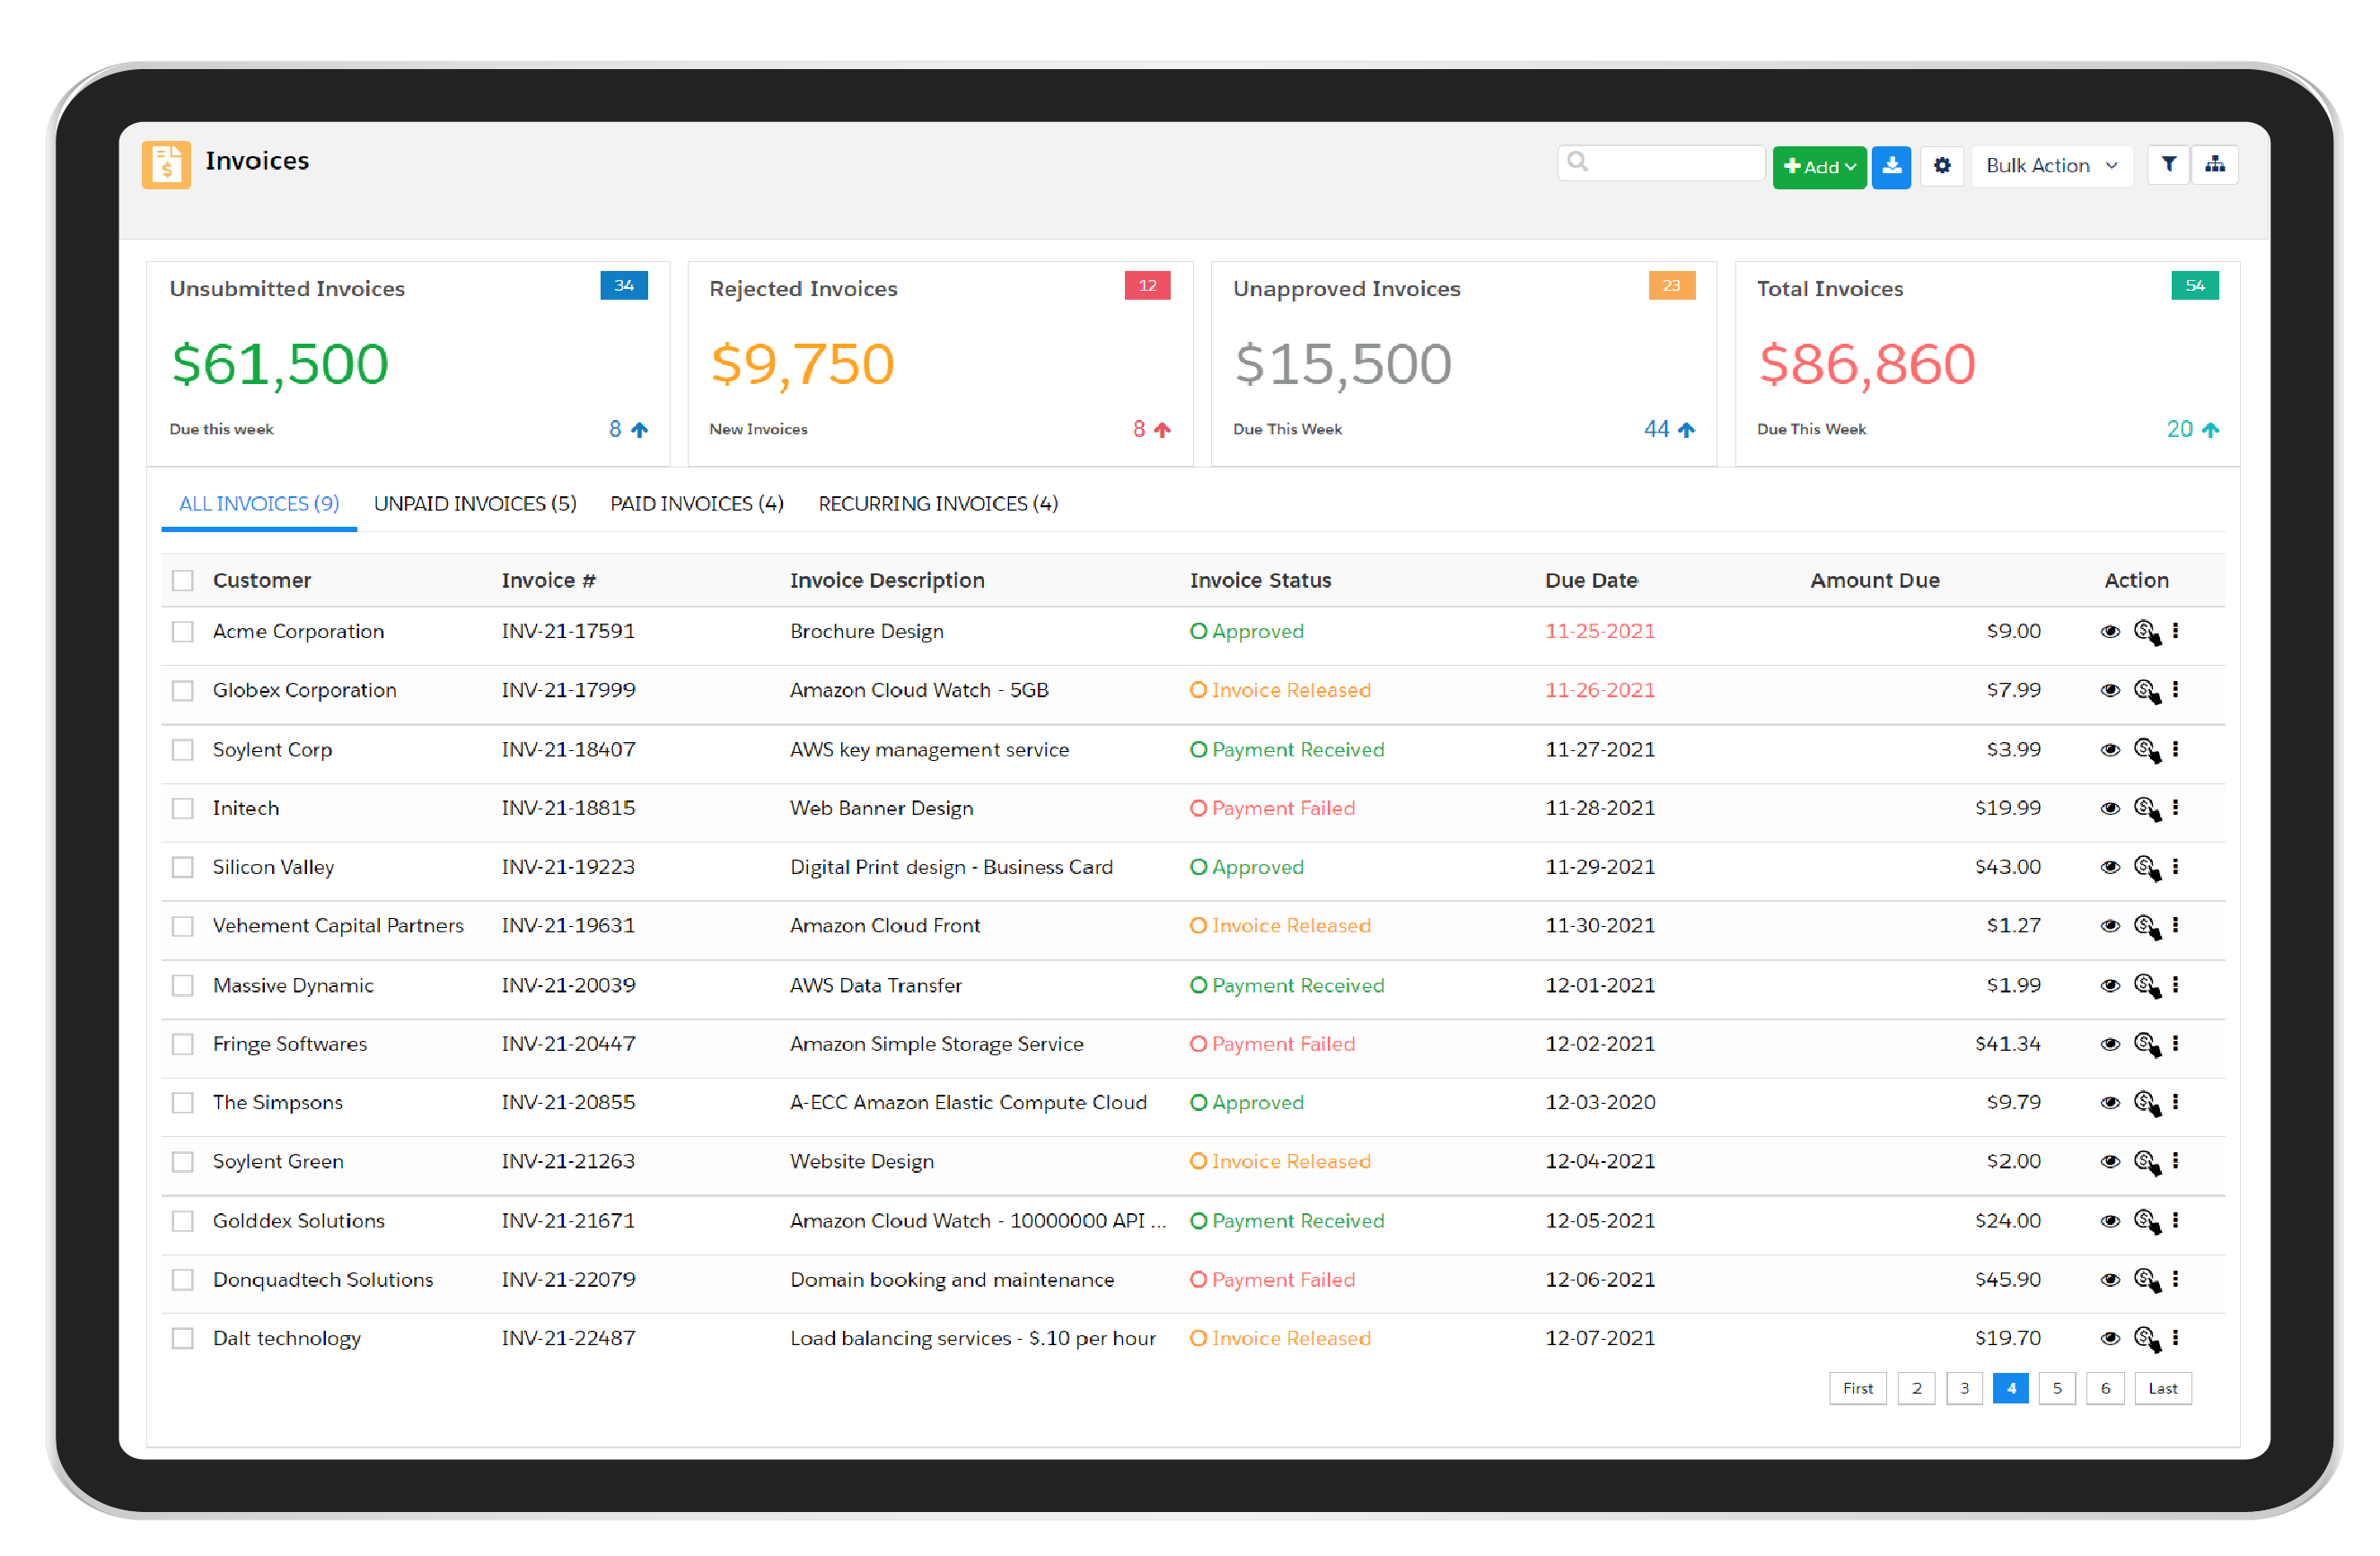Switch to the All Invoices (9) tab

(259, 503)
